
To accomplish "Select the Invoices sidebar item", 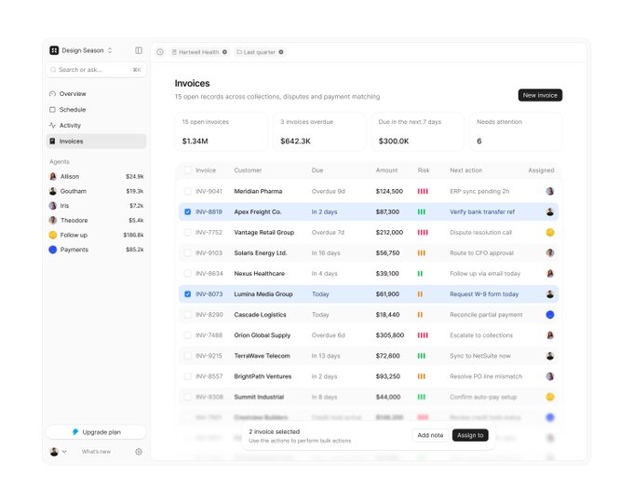I will 96,141.
